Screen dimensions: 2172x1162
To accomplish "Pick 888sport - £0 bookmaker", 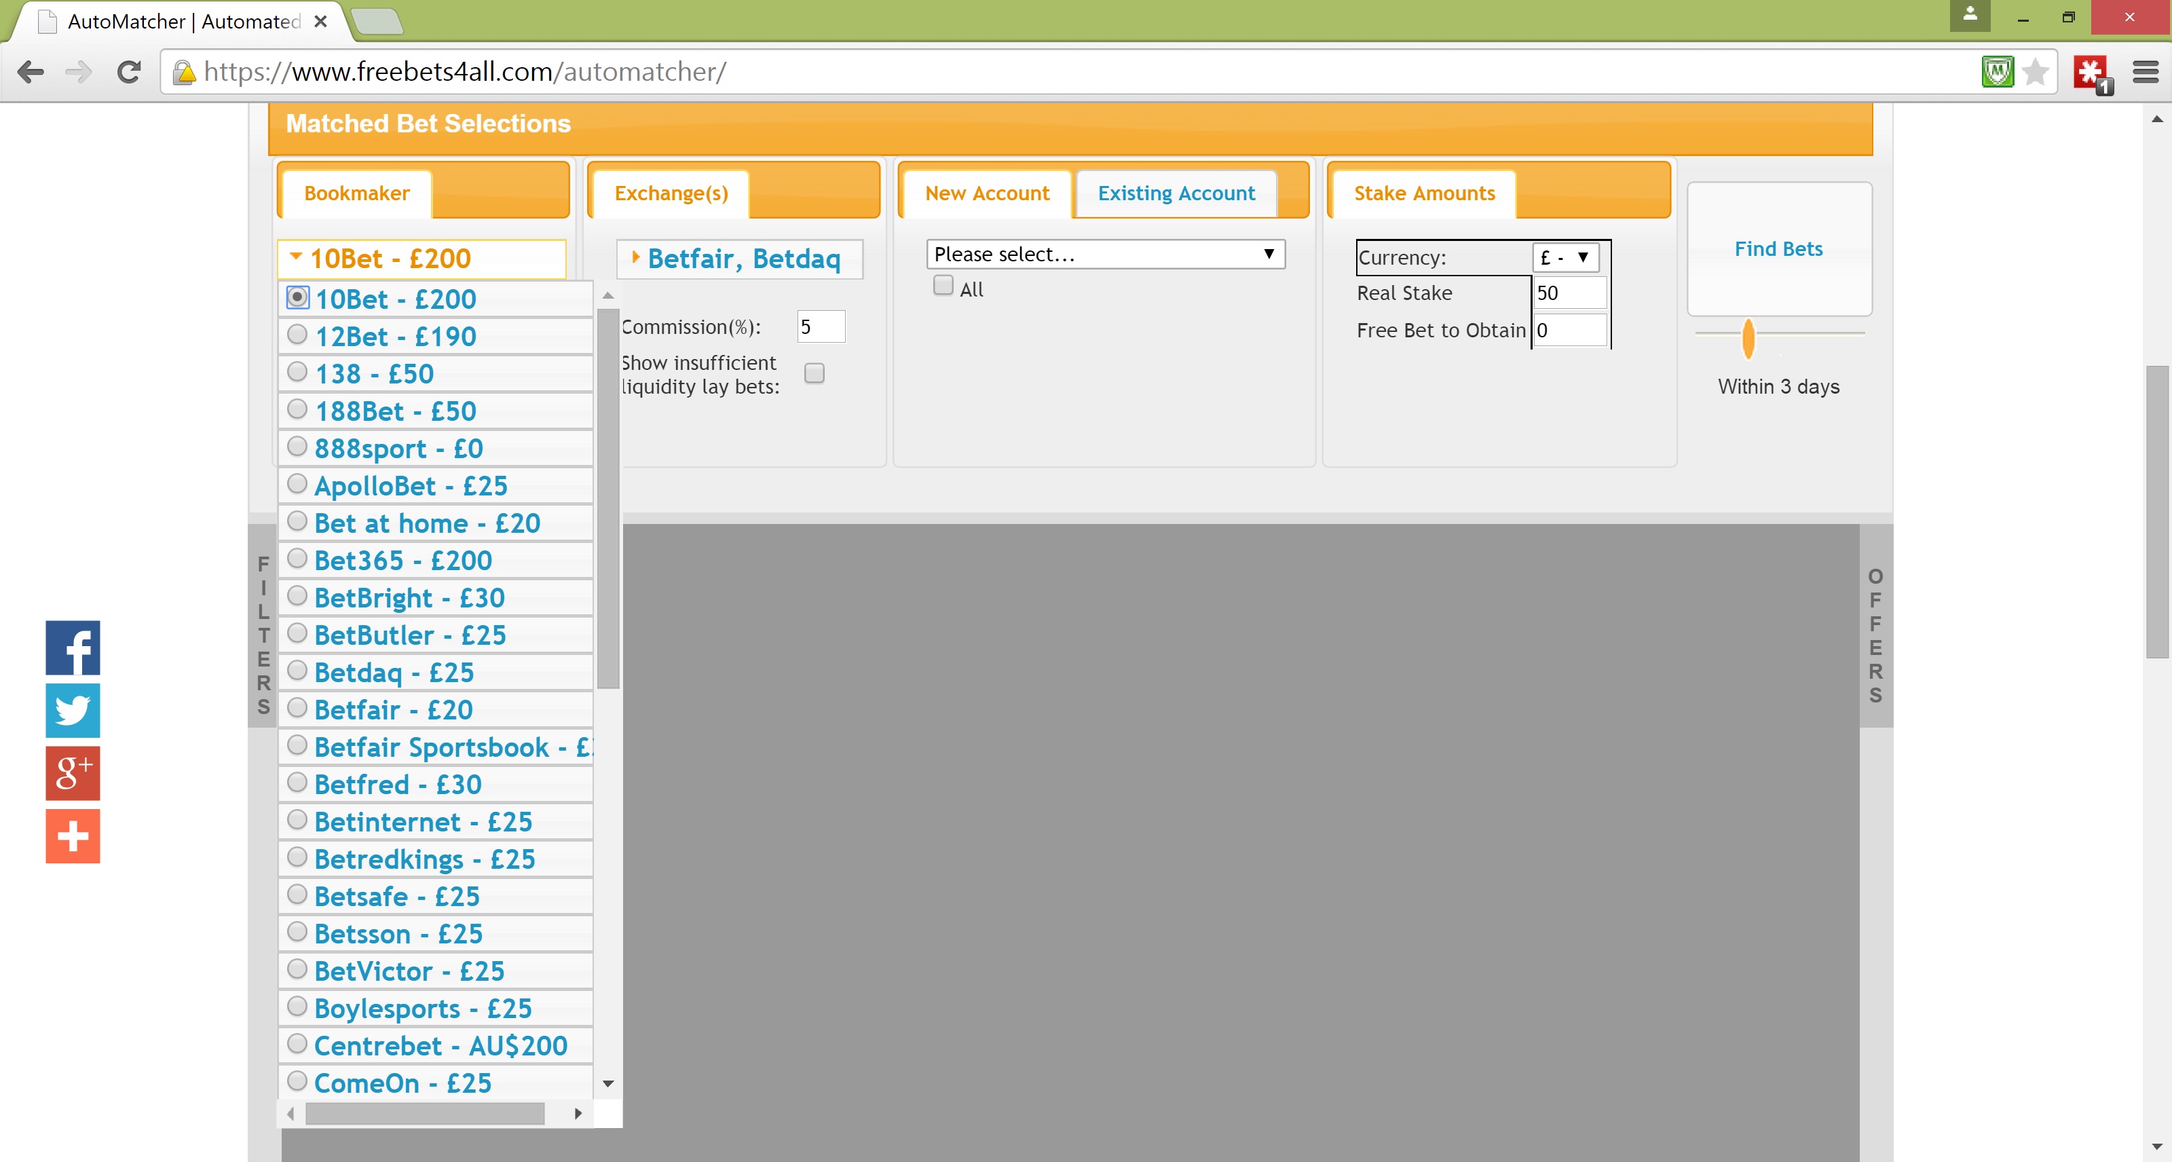I will (435, 449).
